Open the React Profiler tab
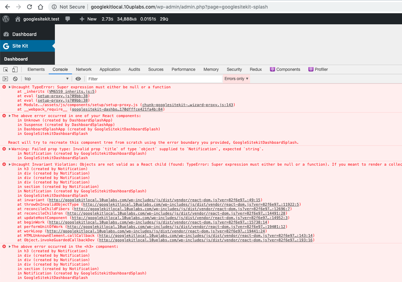The height and width of the screenshot is (282, 402). pyautogui.click(x=318, y=69)
